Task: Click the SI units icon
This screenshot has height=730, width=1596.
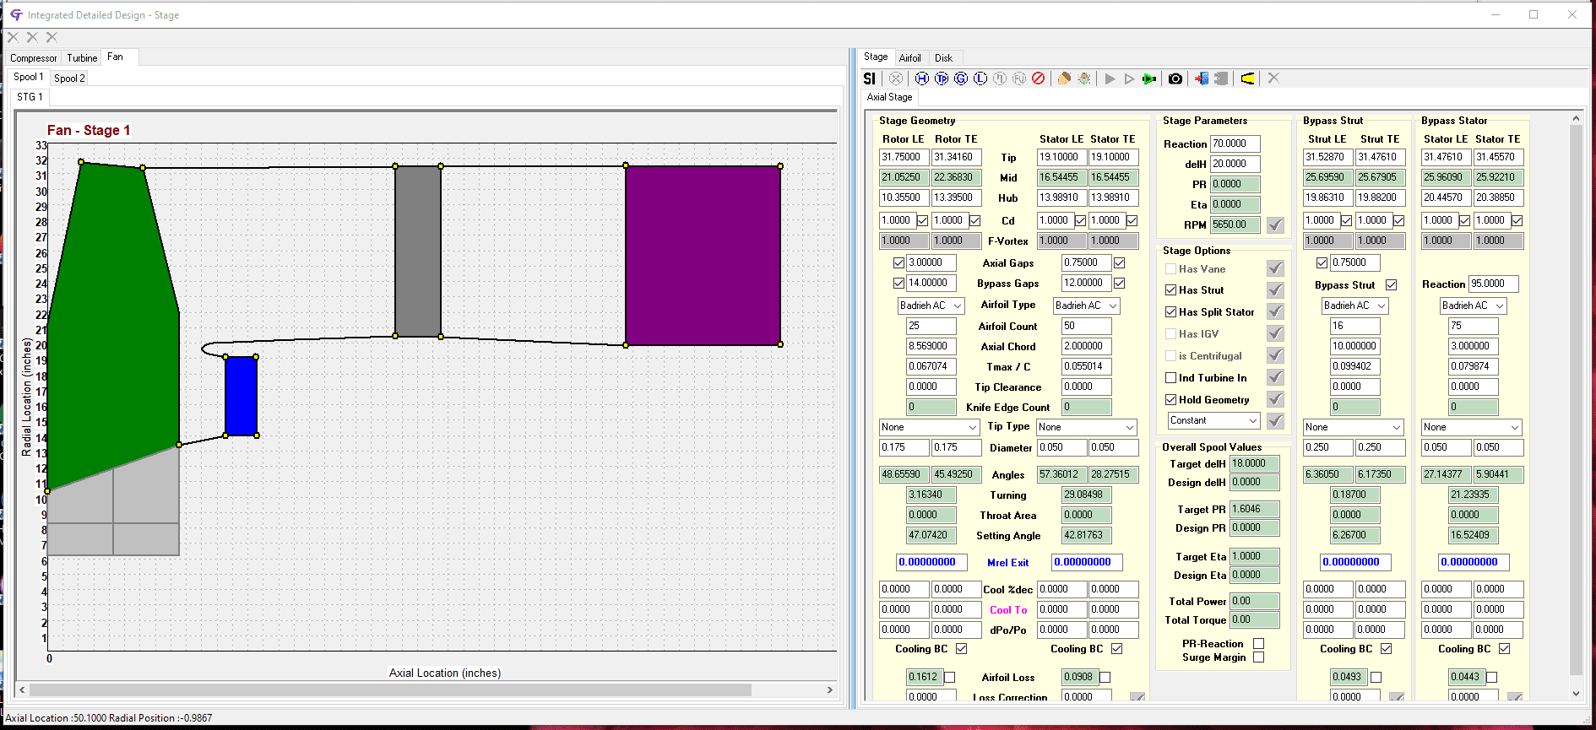Action: [869, 78]
